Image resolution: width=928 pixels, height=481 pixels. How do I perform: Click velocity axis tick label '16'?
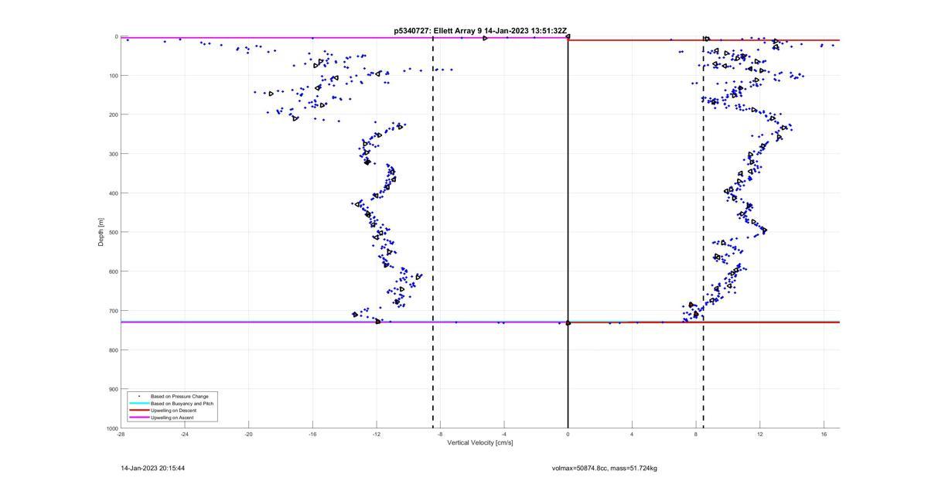(x=824, y=435)
